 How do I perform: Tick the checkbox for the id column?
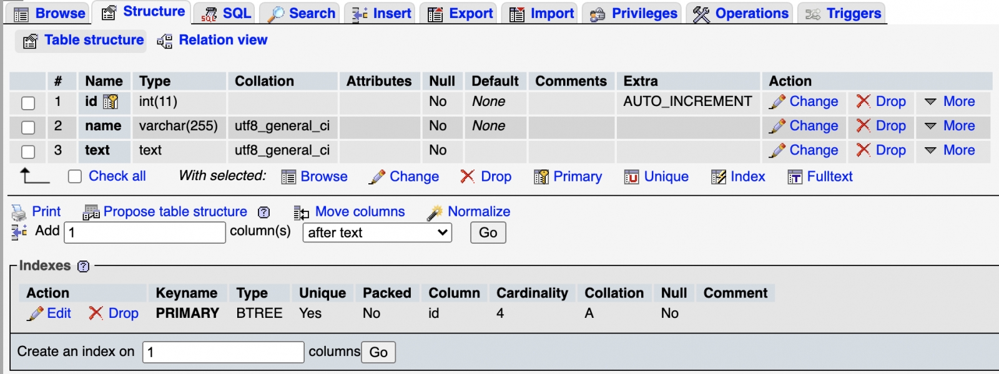tap(28, 103)
